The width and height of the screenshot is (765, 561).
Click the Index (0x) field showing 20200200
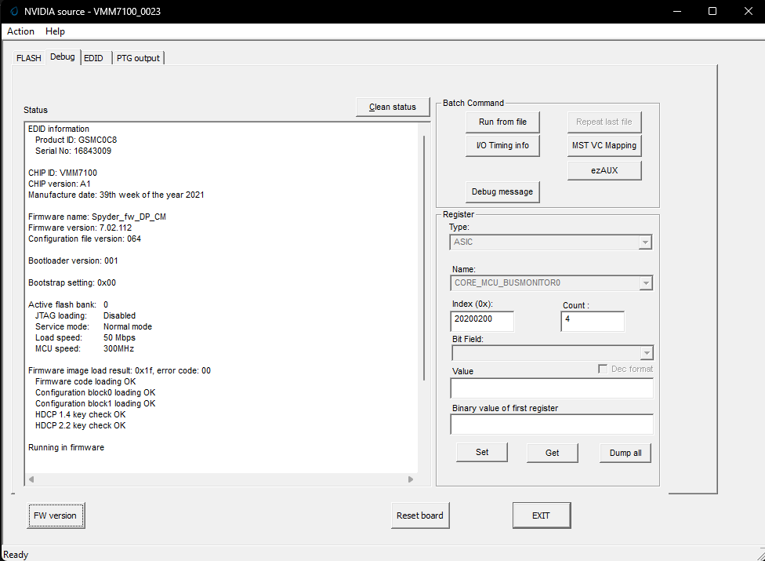482,321
